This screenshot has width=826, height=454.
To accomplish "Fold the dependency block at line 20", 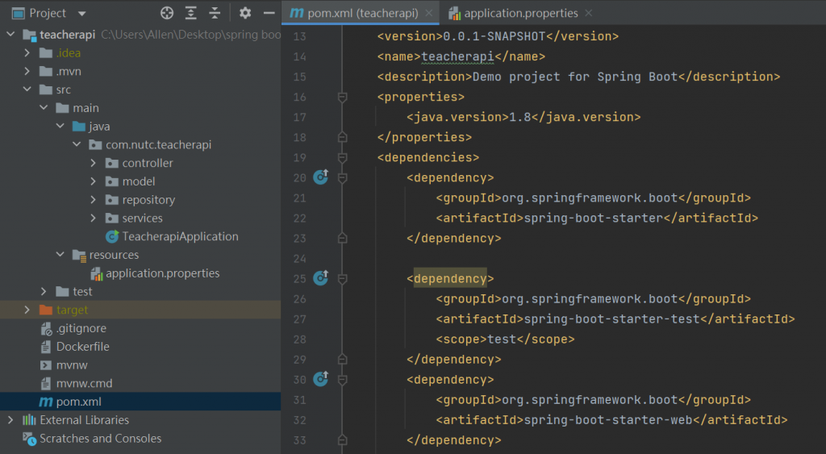I will pyautogui.click(x=342, y=178).
